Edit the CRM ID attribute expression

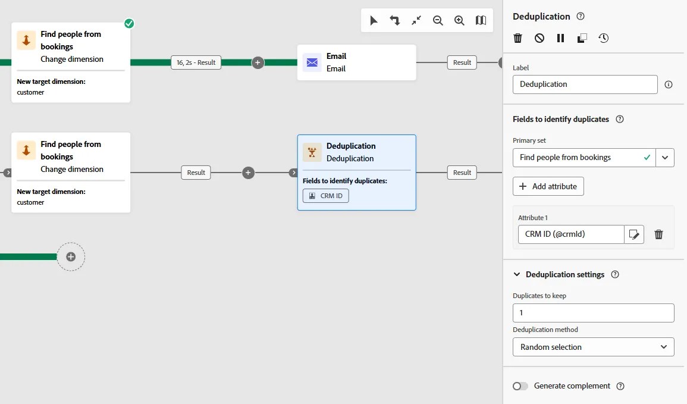(x=634, y=234)
